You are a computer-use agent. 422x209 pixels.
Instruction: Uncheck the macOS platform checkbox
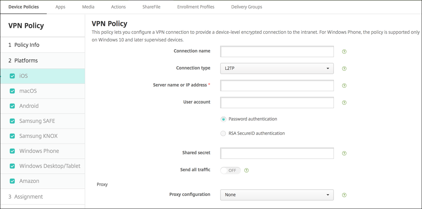12,91
